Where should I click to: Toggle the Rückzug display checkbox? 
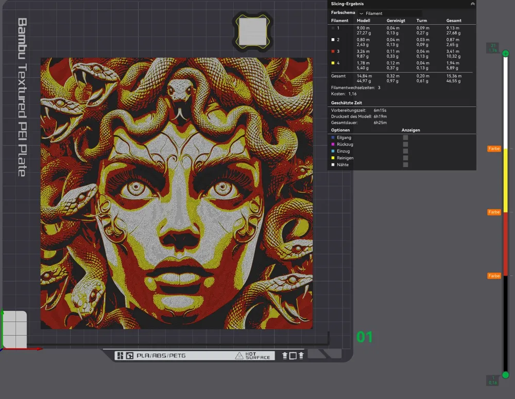point(405,144)
